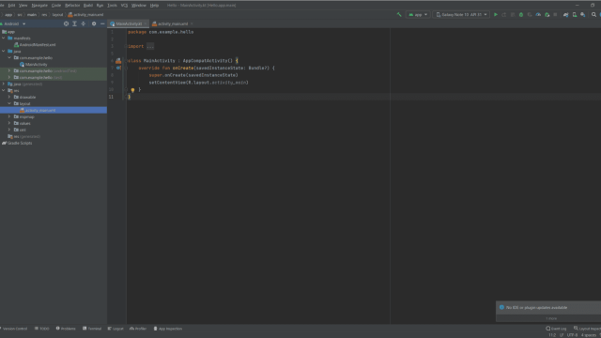Click the Coverage run icon in toolbar

[x=530, y=15]
